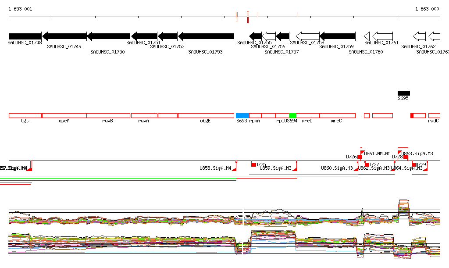This screenshot has width=449, height=268.
Task: Click the end coordinate 1 663 000
Action: [x=427, y=9]
